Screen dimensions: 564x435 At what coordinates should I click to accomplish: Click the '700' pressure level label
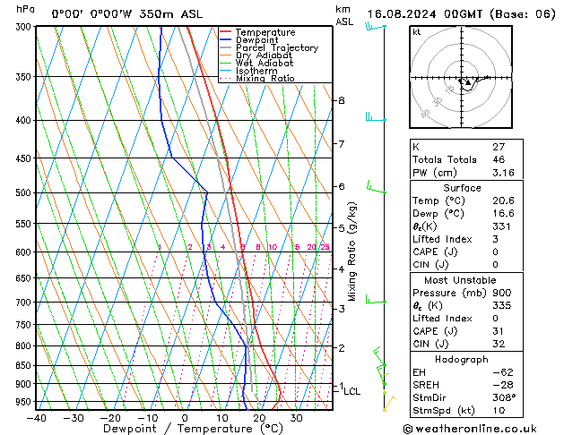25,303
